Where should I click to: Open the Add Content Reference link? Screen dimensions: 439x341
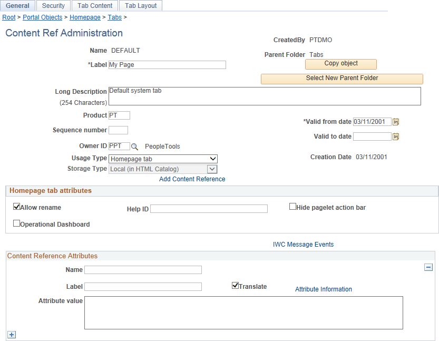[191, 179]
